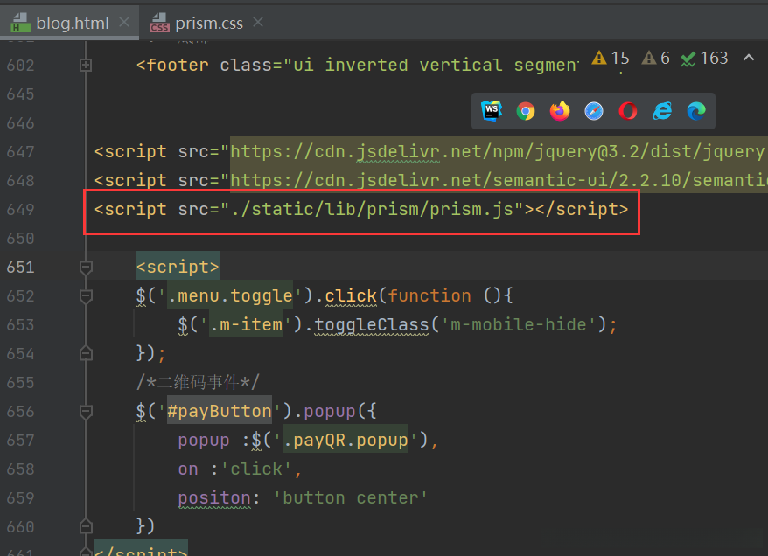Screen dimensions: 768x556
Task: Collapse click function fold at line 652
Action: [x=86, y=296]
